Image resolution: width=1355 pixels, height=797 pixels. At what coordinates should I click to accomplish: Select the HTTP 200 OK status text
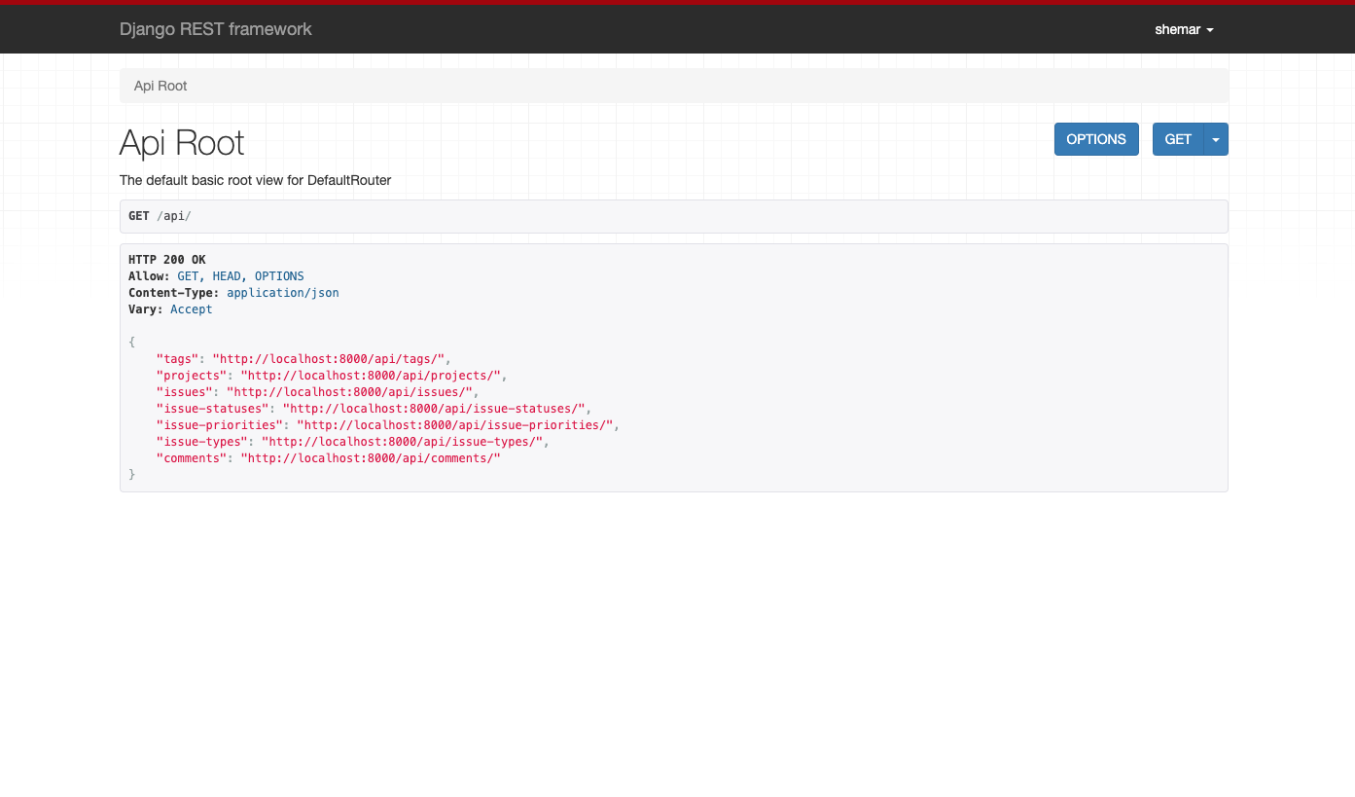pos(166,259)
